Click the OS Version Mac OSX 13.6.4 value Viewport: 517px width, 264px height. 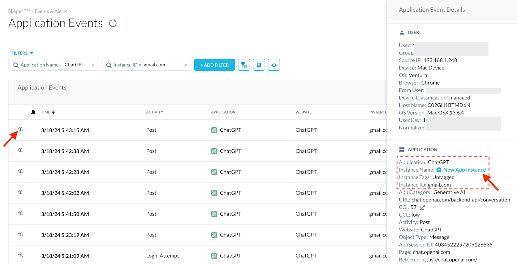point(446,112)
